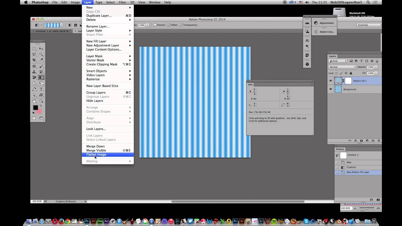Click the gradient preview in options bar
The image size is (402, 226).
click(52, 25)
